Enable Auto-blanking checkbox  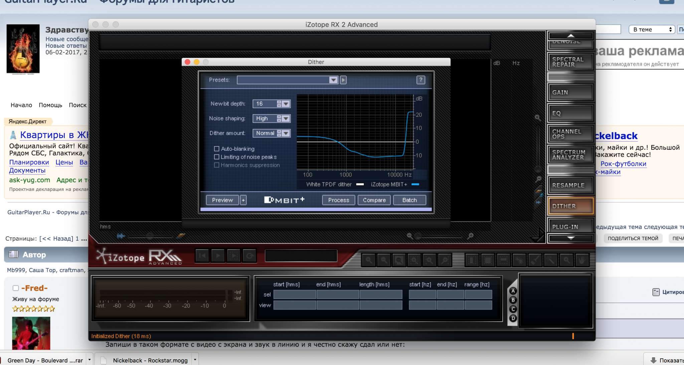pyautogui.click(x=216, y=149)
